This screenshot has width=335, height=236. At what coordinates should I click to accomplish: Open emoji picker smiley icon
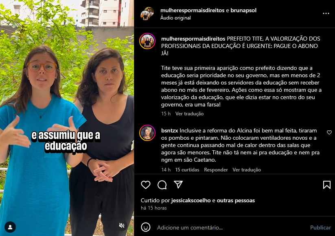[x=146, y=227]
